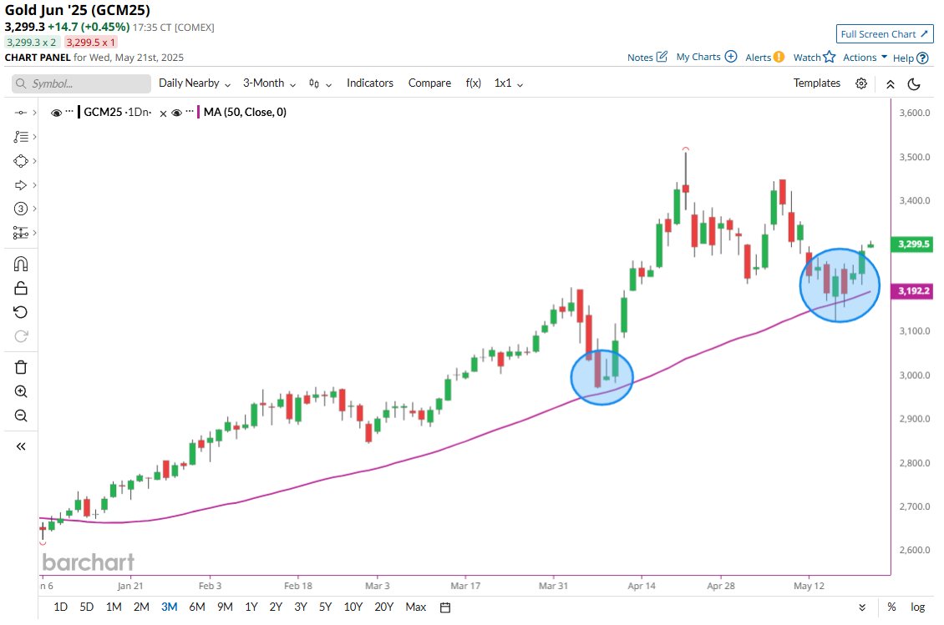Open the Help page
944x625 pixels.
click(911, 58)
